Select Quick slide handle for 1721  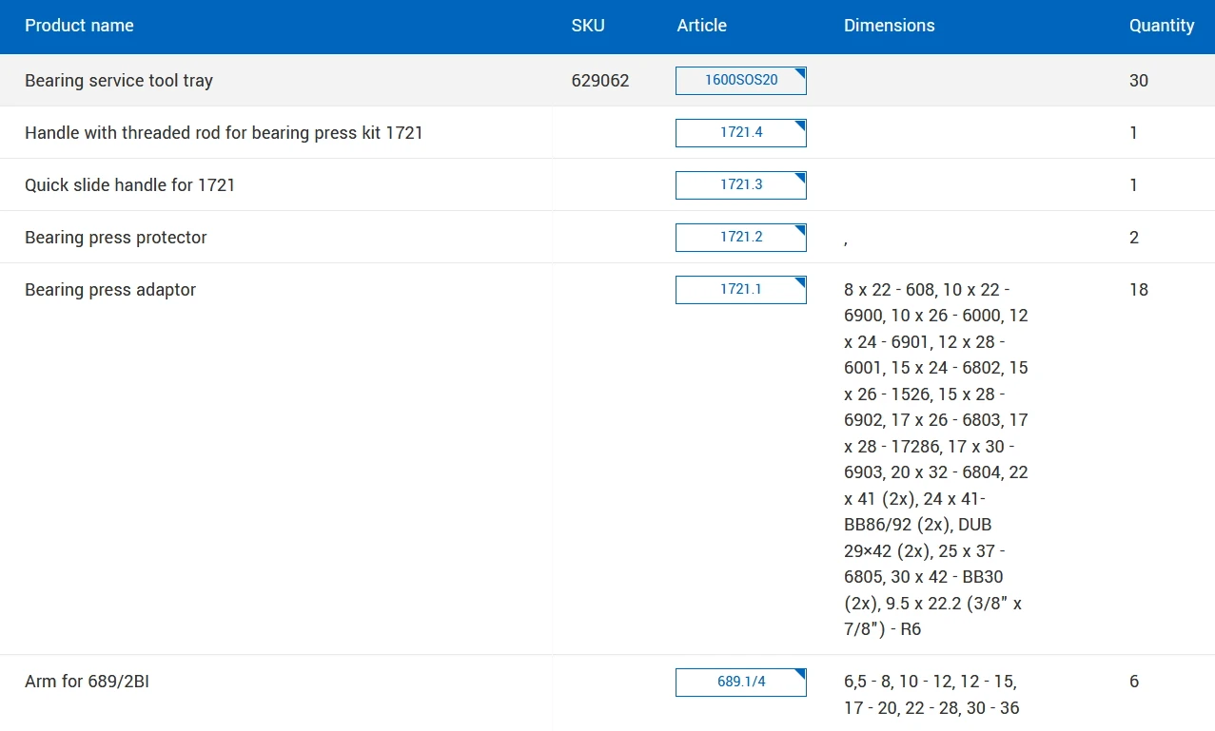129,185
